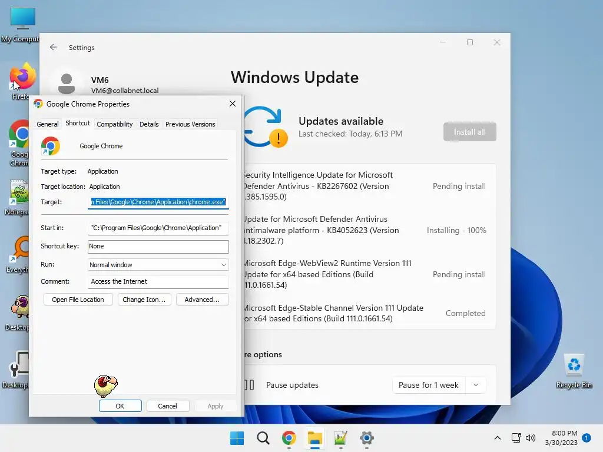Switch to Chrome on the taskbar
This screenshot has width=603, height=452.
[289, 438]
